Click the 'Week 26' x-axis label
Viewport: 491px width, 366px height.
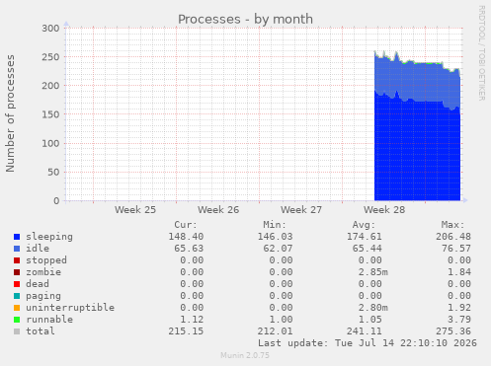(218, 210)
